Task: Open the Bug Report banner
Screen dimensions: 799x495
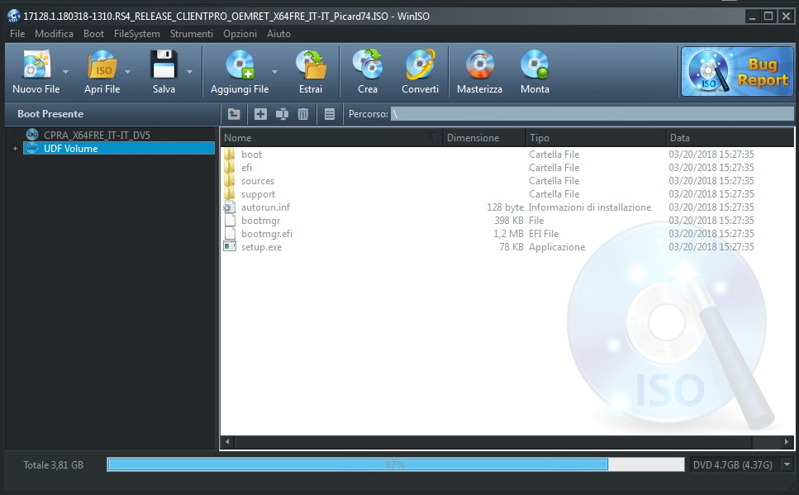Action: click(737, 71)
